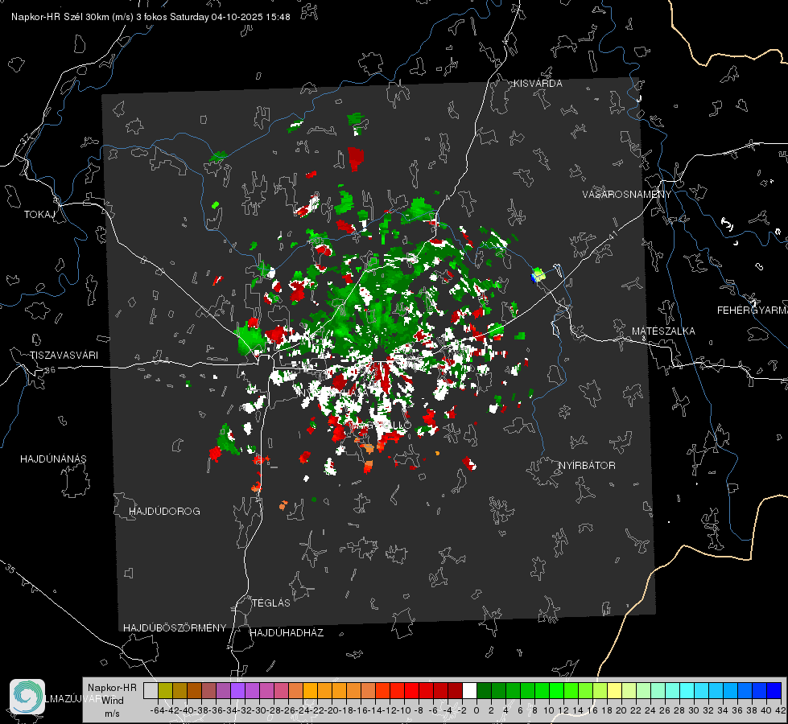The height and width of the screenshot is (724, 788).
Task: Click the TOKAJ town label
Action: point(39,215)
